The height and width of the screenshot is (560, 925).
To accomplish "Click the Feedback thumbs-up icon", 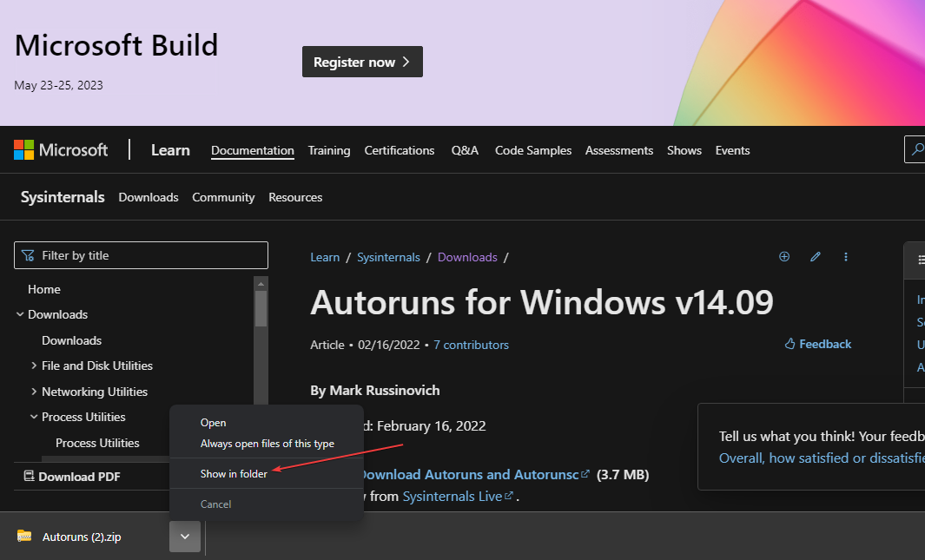I will (x=790, y=344).
